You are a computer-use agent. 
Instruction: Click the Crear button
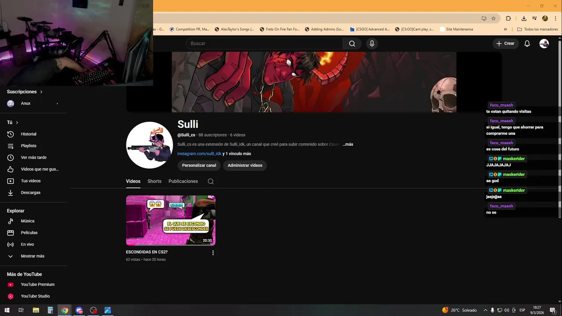click(505, 43)
